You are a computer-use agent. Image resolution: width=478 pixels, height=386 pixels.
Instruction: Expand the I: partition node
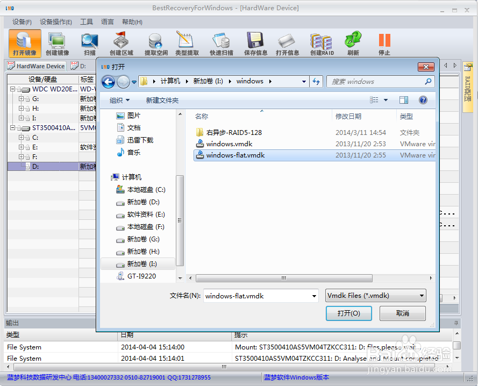(21, 118)
